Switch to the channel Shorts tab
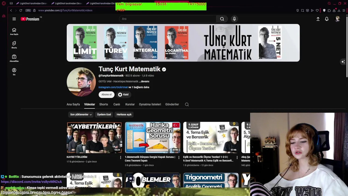 [104, 105]
